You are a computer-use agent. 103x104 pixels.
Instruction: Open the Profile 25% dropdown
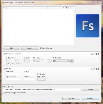coord(61,61)
